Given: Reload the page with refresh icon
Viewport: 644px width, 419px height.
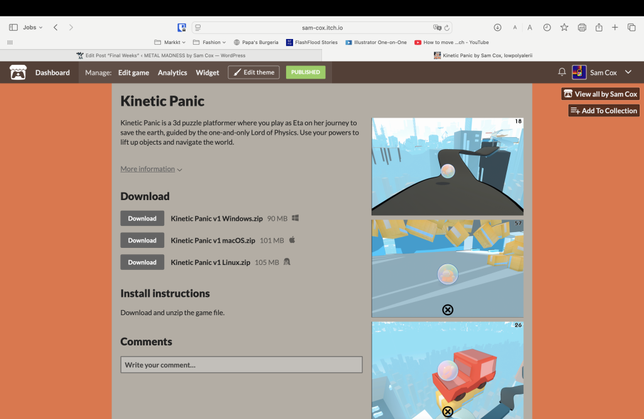Looking at the screenshot, I should click(x=447, y=28).
